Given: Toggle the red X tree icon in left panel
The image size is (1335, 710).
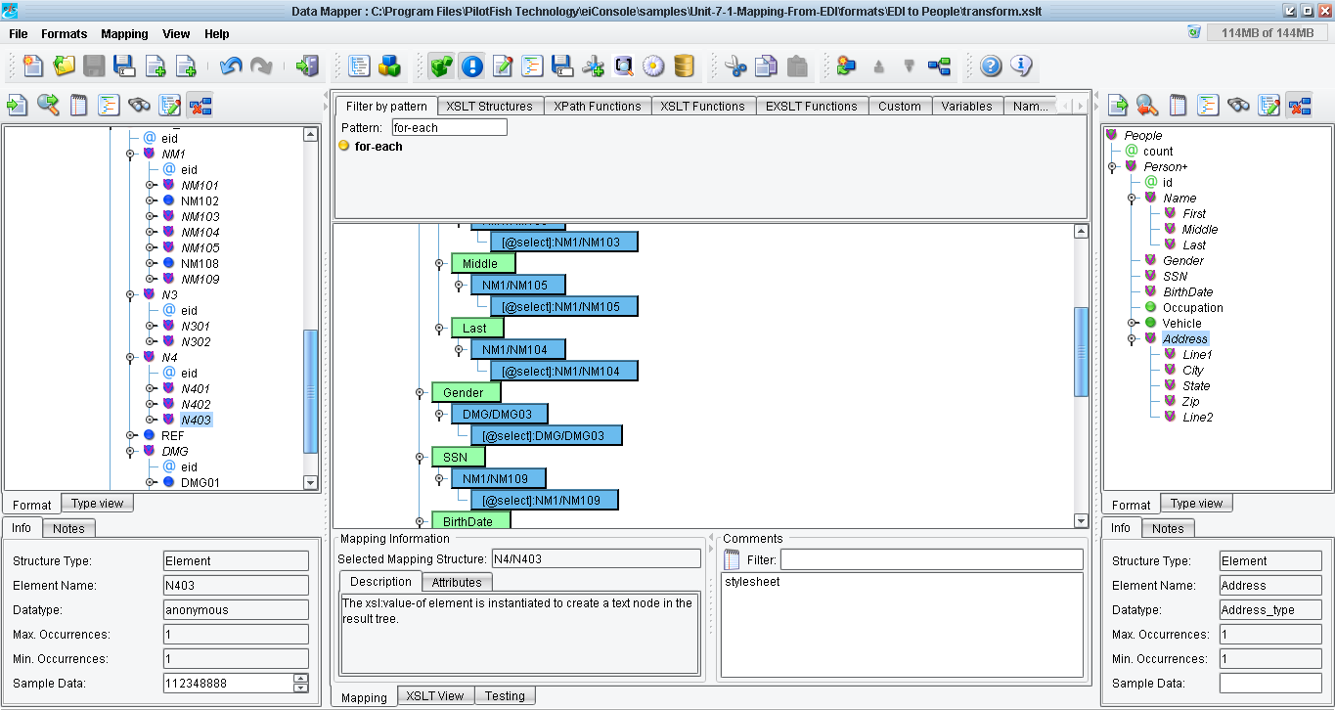Looking at the screenshot, I should tap(200, 105).
